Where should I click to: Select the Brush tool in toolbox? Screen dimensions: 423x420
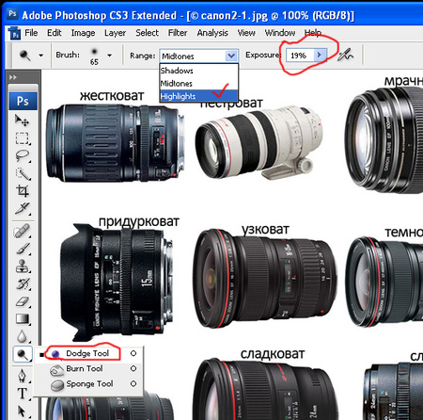pos(23,250)
